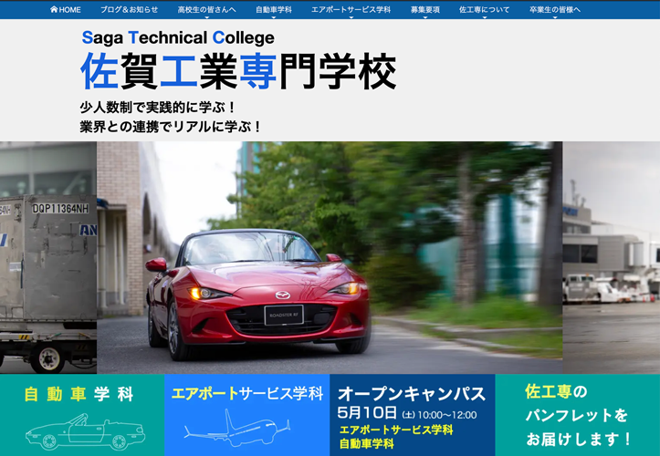Request the 佐工専 pamphlet banner
The height and width of the screenshot is (456, 660).
577,415
